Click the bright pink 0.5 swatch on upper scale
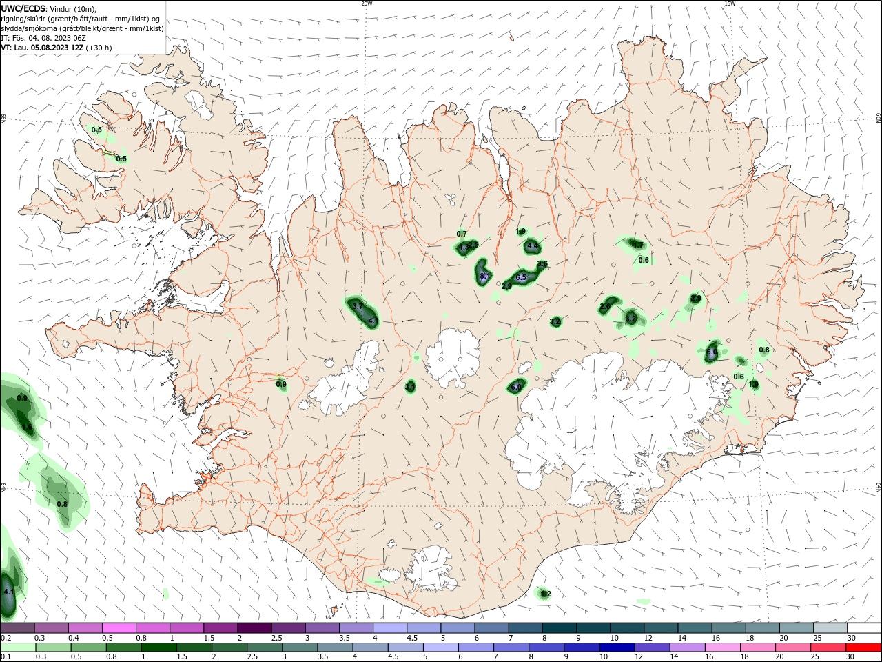Screen dimensions: 882x662 pyautogui.click(x=119, y=628)
